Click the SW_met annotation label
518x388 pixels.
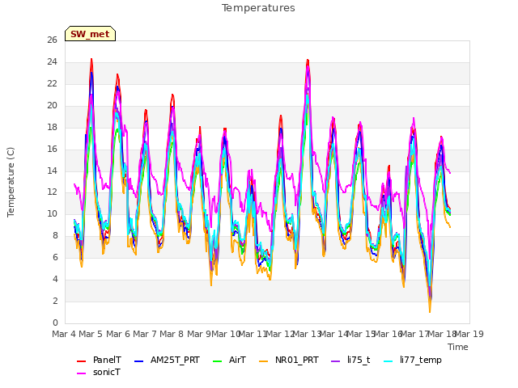(90, 34)
